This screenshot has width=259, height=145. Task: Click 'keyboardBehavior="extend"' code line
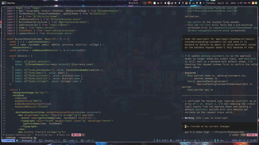coord(32,107)
